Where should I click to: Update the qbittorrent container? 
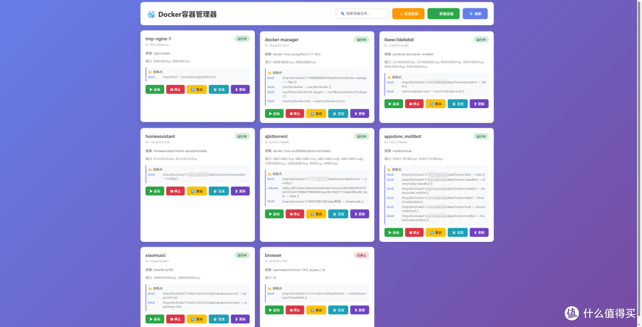pyautogui.click(x=360, y=213)
